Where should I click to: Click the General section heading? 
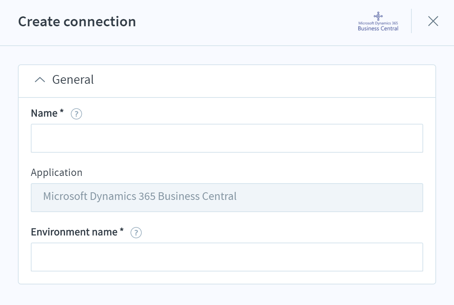[73, 80]
